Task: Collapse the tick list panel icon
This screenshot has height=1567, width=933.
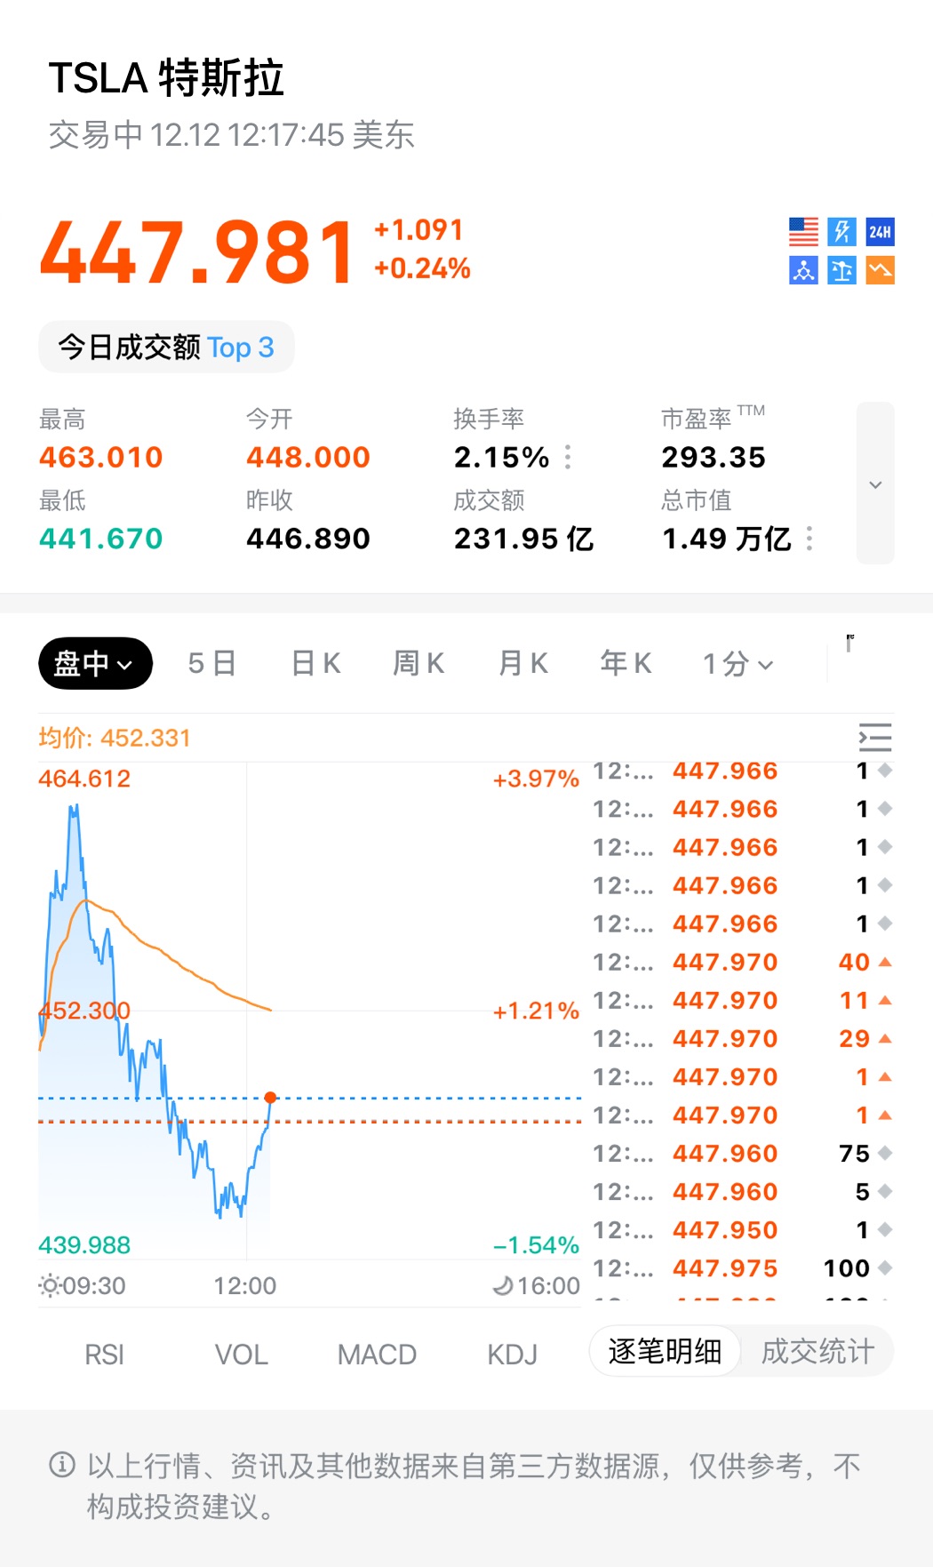Action: point(874,738)
